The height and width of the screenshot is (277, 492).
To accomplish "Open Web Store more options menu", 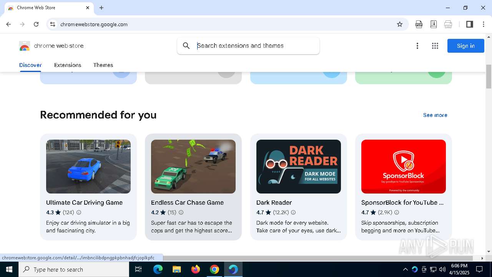I will [x=417, y=46].
